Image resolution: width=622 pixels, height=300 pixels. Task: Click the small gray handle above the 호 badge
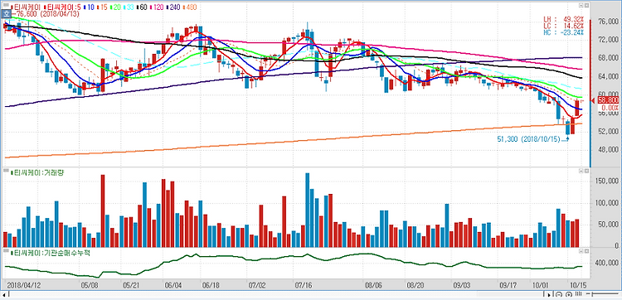click(x=6, y=5)
